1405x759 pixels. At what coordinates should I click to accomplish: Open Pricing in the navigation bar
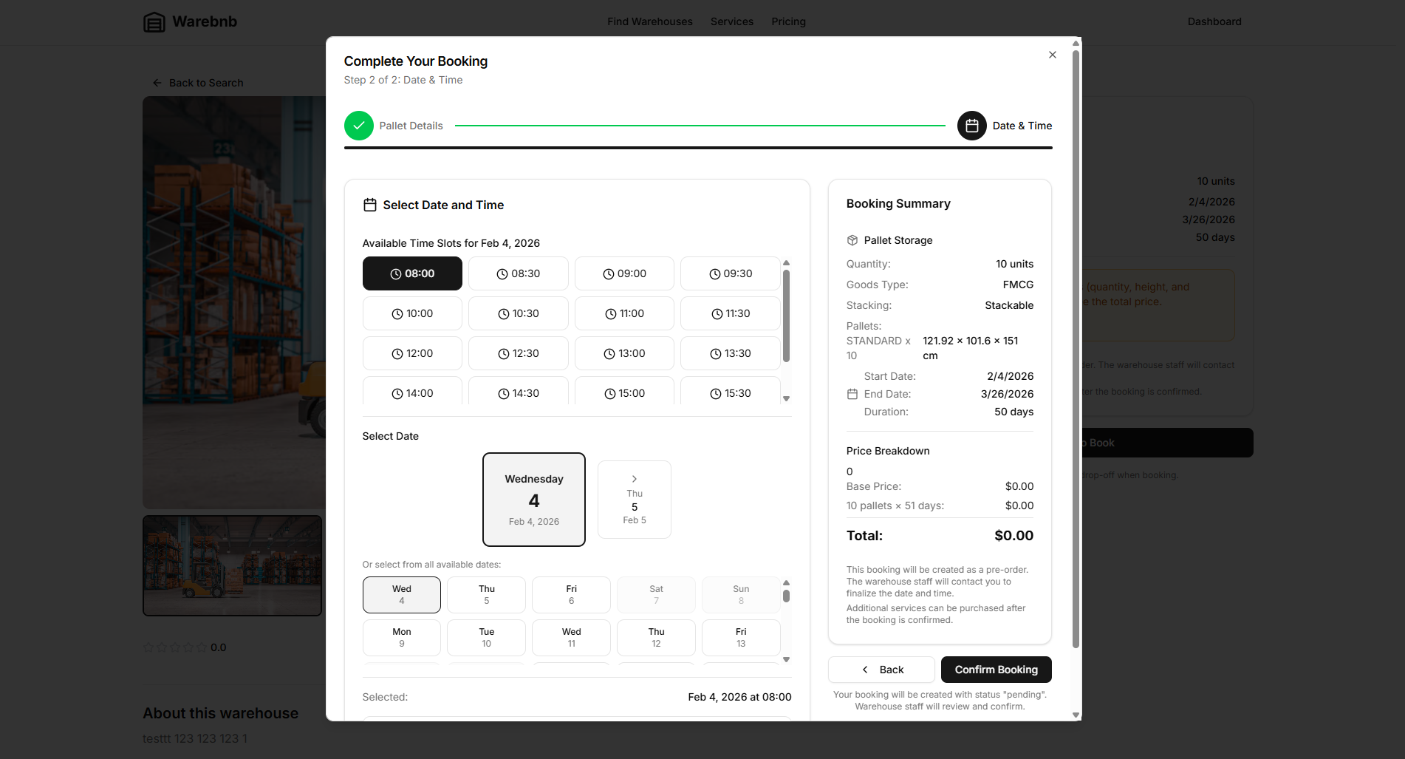(788, 21)
